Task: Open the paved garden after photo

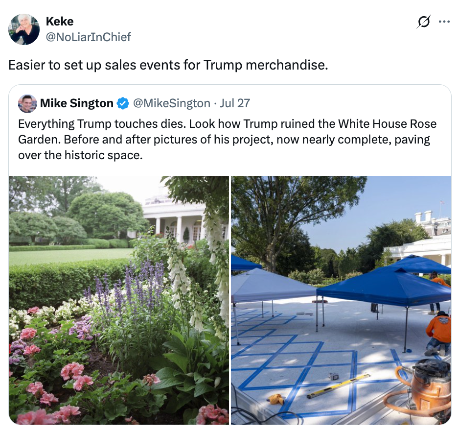Action: (x=341, y=300)
